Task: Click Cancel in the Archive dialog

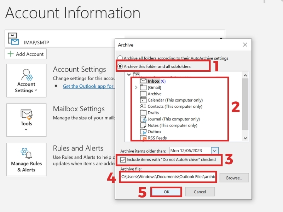Action: 200,192
